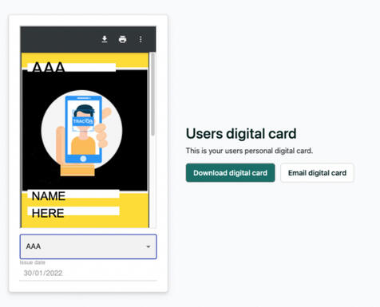Click the Download digital card button
The width and height of the screenshot is (380, 307).
[x=230, y=173]
